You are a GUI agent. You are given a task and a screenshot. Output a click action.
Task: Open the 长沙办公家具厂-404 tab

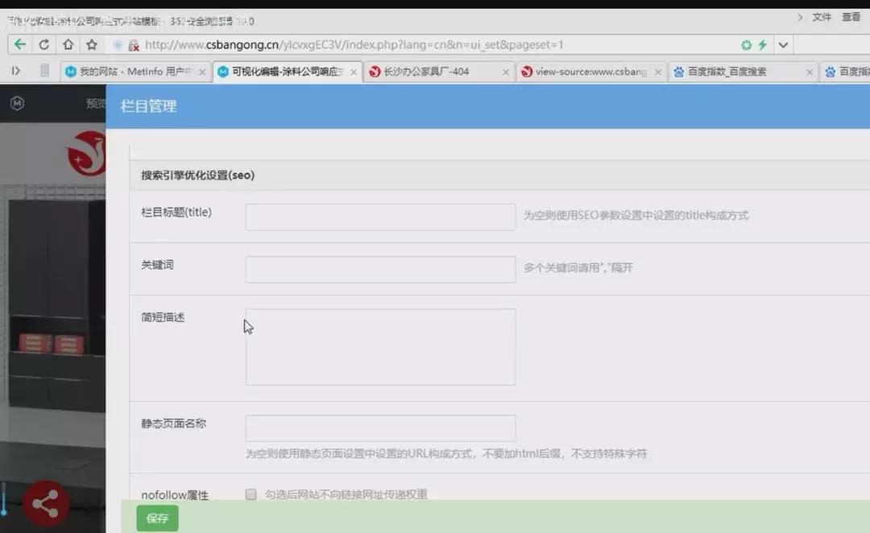pos(435,72)
